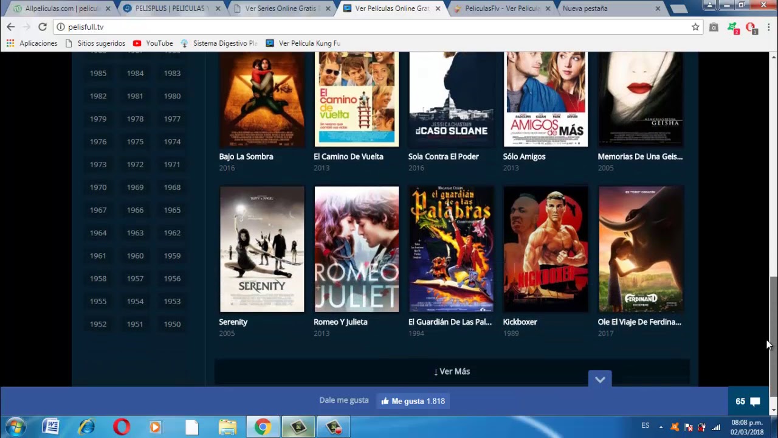Close the PeliculasFlv tab
778x438 pixels.
tap(548, 9)
